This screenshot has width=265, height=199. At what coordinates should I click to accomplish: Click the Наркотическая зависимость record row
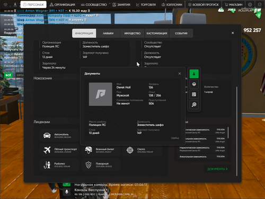202,149
